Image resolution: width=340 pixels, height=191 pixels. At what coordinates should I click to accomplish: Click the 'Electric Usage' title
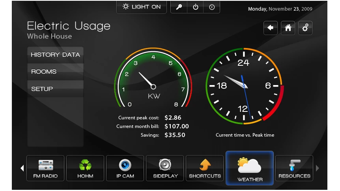pos(69,26)
